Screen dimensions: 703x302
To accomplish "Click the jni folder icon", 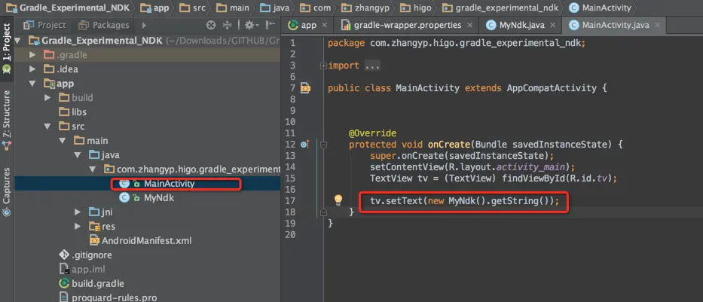I will tap(94, 212).
